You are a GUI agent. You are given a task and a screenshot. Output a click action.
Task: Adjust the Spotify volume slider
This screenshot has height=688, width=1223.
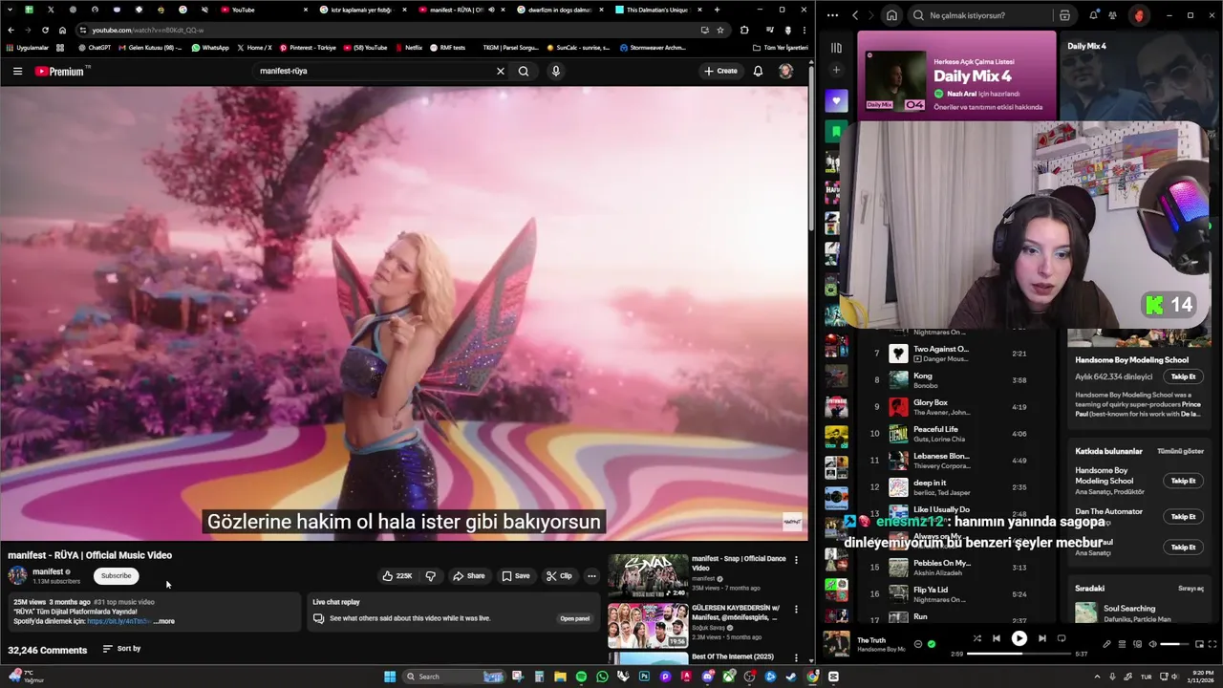click(1173, 644)
